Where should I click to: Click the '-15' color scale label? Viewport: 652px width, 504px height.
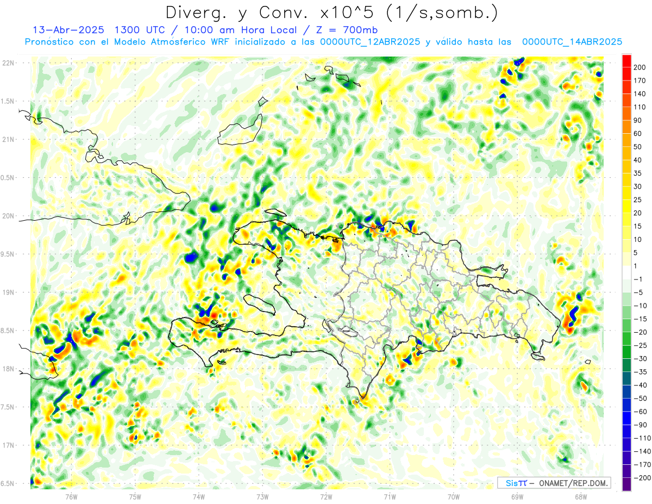click(641, 319)
